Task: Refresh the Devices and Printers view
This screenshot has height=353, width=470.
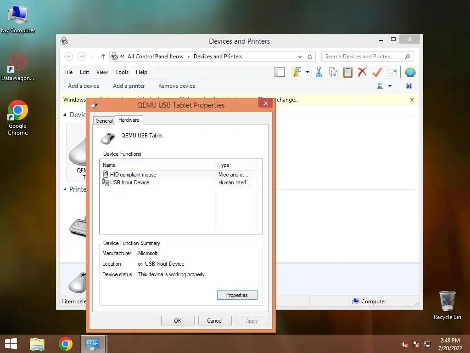Action: [310, 57]
